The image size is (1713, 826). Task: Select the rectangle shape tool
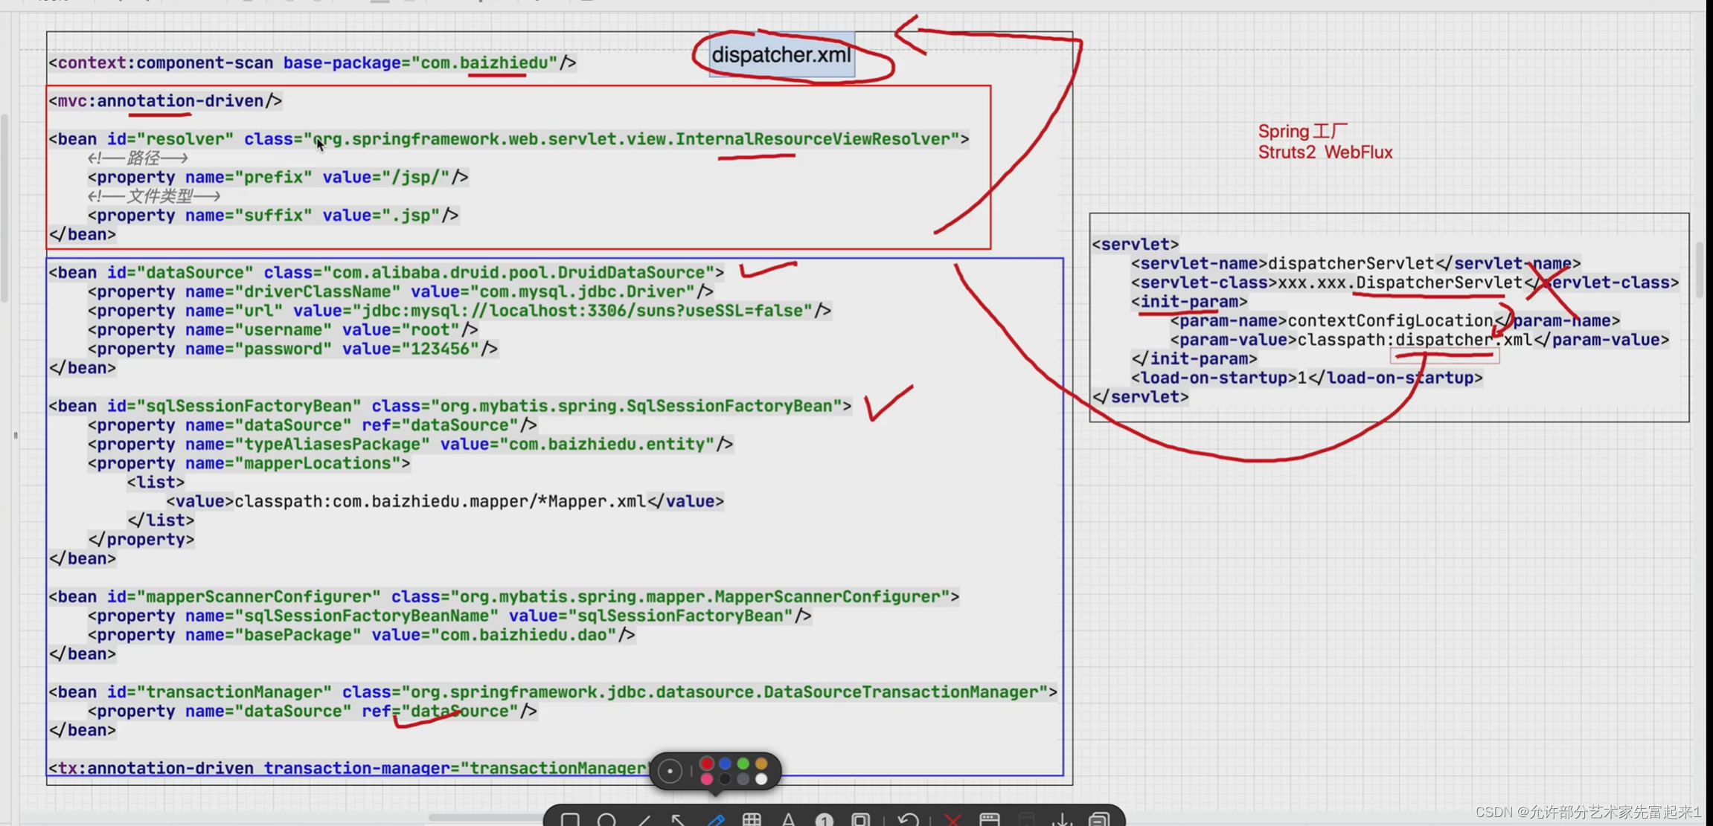pyautogui.click(x=570, y=819)
